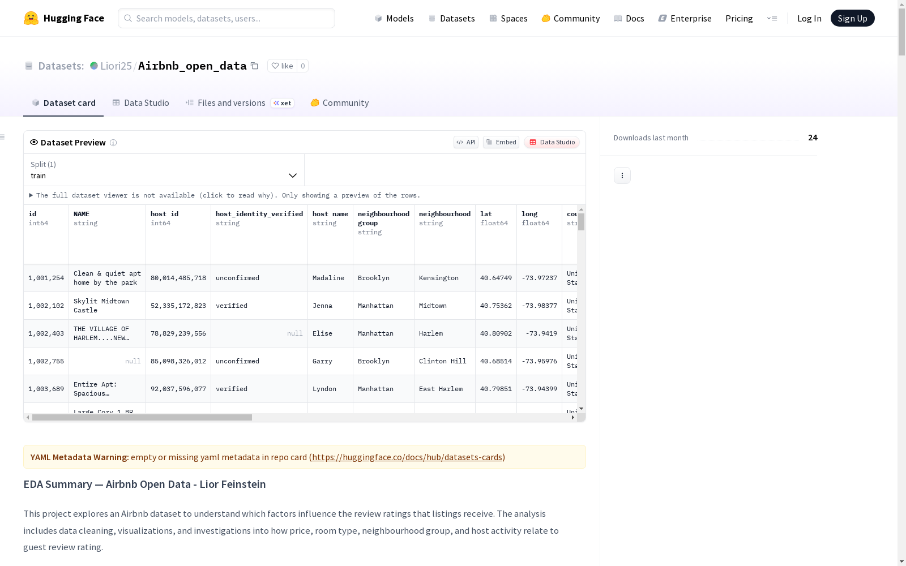The image size is (906, 566).
Task: Click the Sign Up button
Action: [852, 18]
